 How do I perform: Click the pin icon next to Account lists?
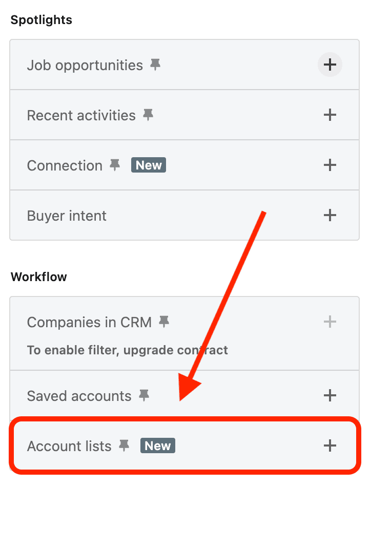coord(124,446)
